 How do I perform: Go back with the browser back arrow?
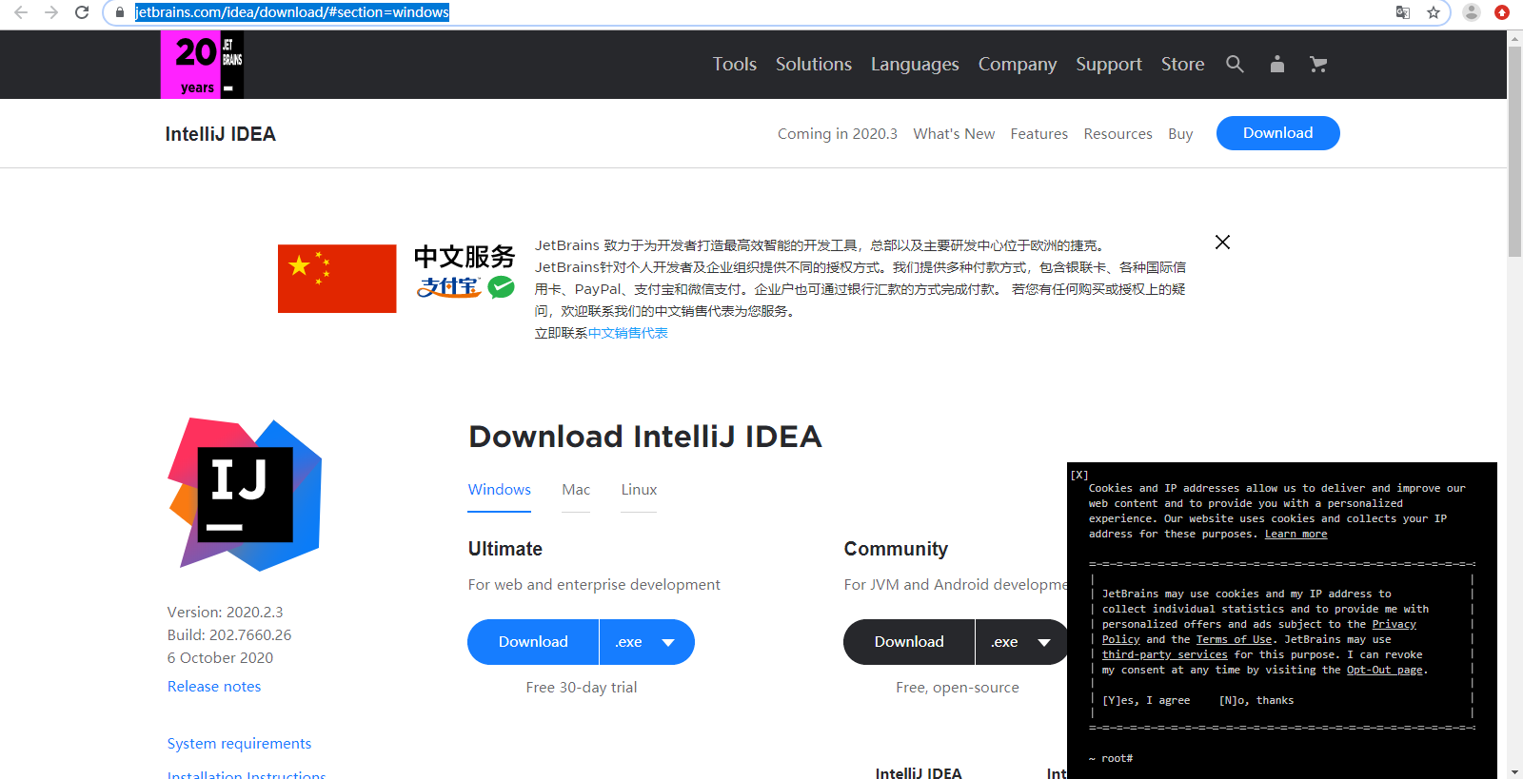[21, 12]
